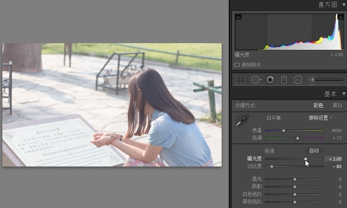347x208 pixels.
Task: Click the 曝光度 value field showing +2.00
Action: [x=335, y=159]
